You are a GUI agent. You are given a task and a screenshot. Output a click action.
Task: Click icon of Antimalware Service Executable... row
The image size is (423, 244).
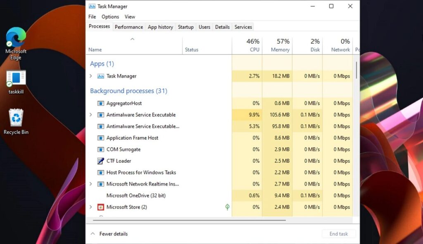(101, 127)
